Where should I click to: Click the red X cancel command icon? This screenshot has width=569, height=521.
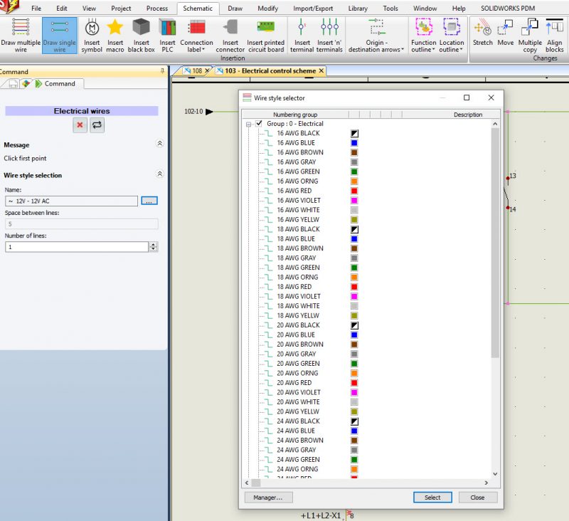80,125
